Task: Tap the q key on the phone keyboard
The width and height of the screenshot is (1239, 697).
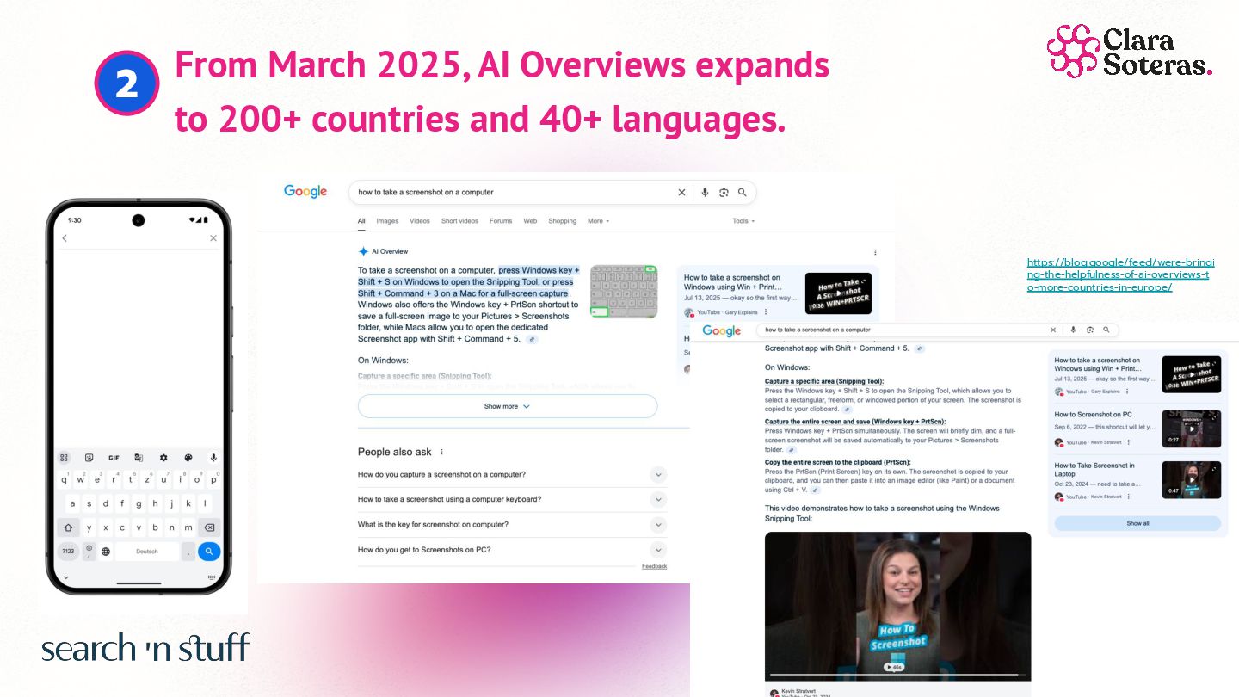Action: click(65, 480)
